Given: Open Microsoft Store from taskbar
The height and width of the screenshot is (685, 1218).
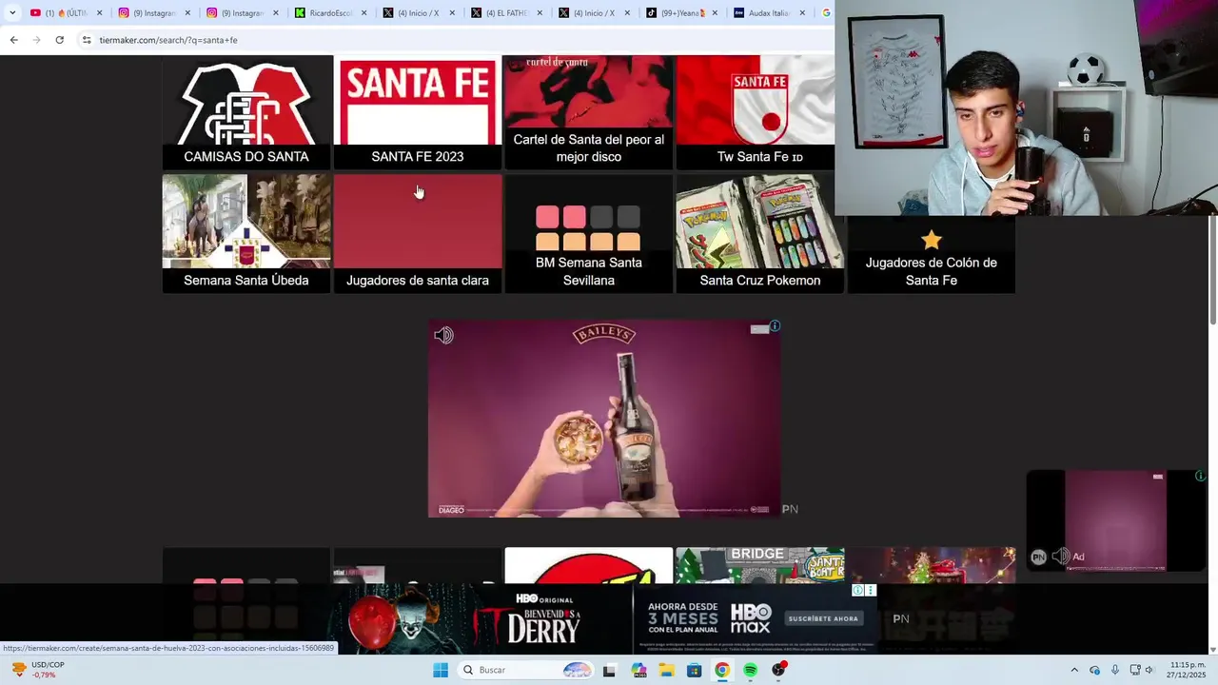Looking at the screenshot, I should coord(695,670).
